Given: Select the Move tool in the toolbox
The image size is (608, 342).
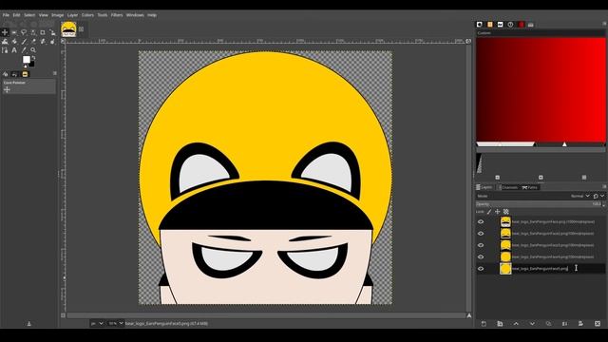Looking at the screenshot, I should pos(5,32).
